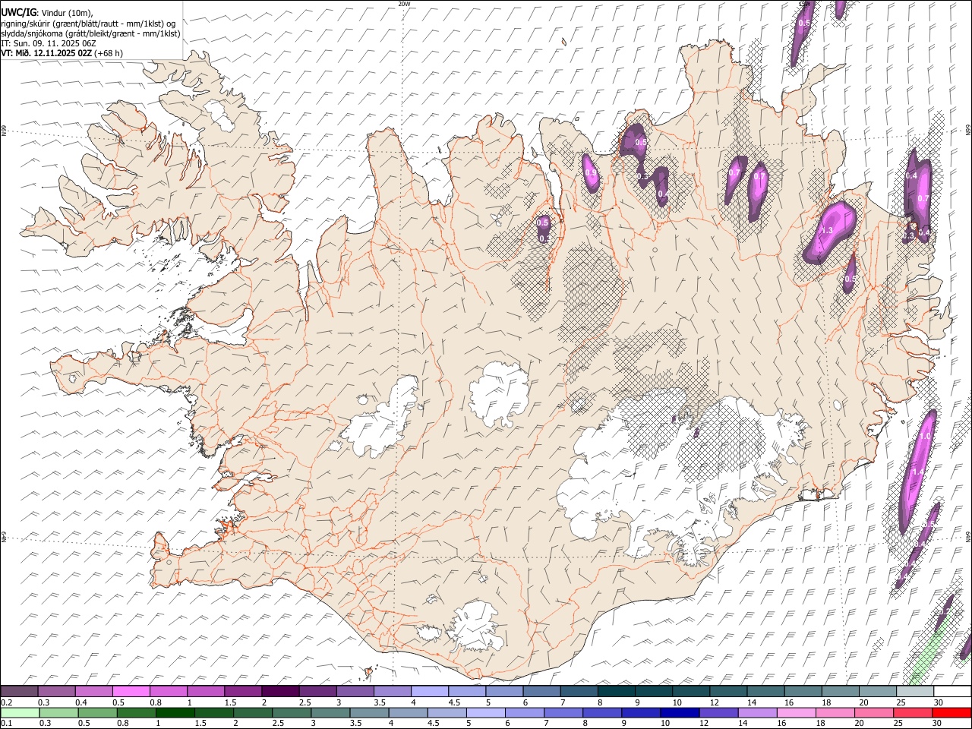Click the 'slydda/snjókoma' legend description line
The height and width of the screenshot is (729, 972).
pos(90,33)
